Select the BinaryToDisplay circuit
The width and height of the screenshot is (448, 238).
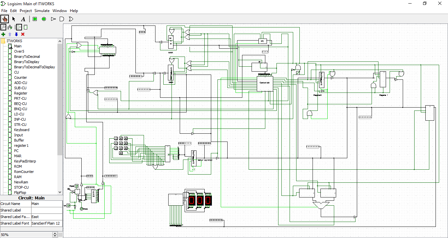pos(27,62)
